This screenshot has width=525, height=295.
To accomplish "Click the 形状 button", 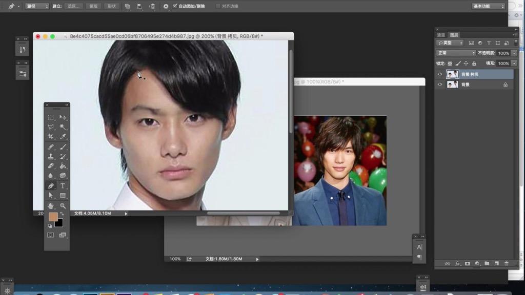I will pos(111,6).
